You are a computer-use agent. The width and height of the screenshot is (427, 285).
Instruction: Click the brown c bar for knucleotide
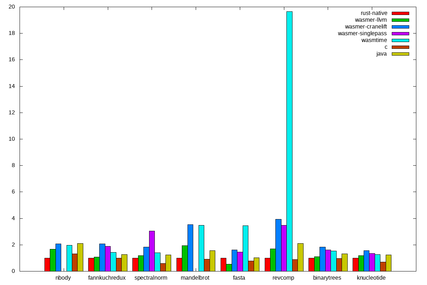[383, 266]
